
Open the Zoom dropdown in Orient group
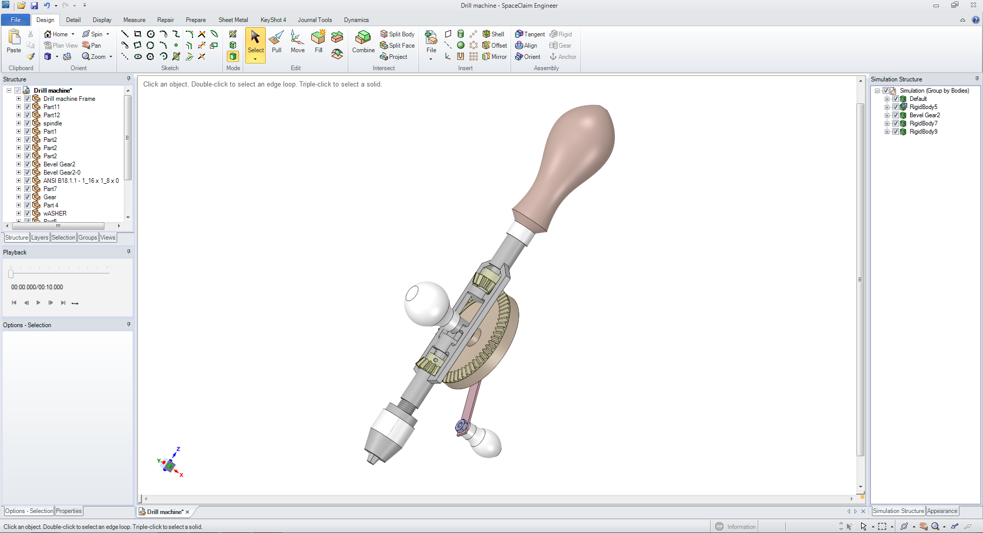110,56
